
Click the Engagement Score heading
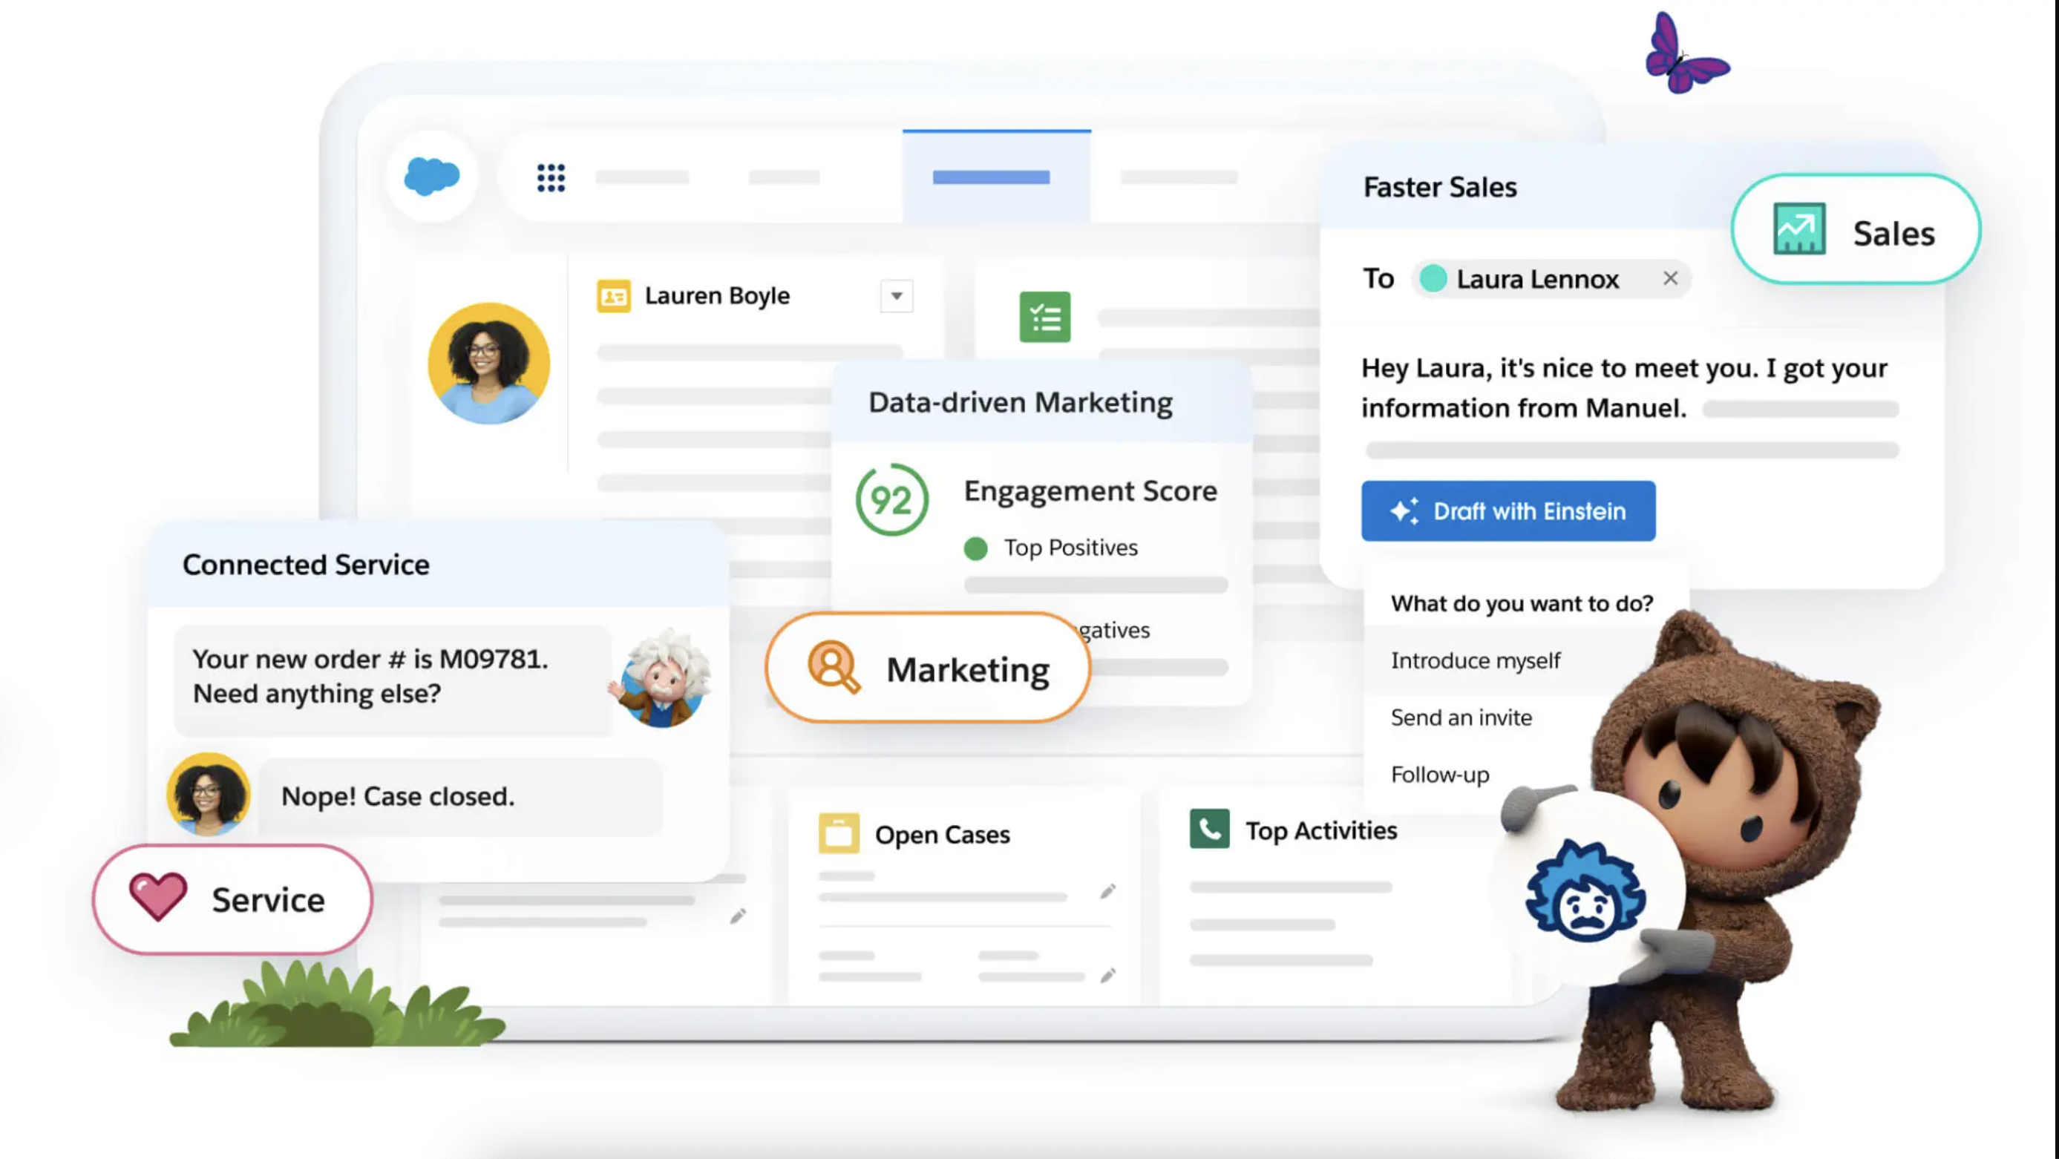point(1090,490)
